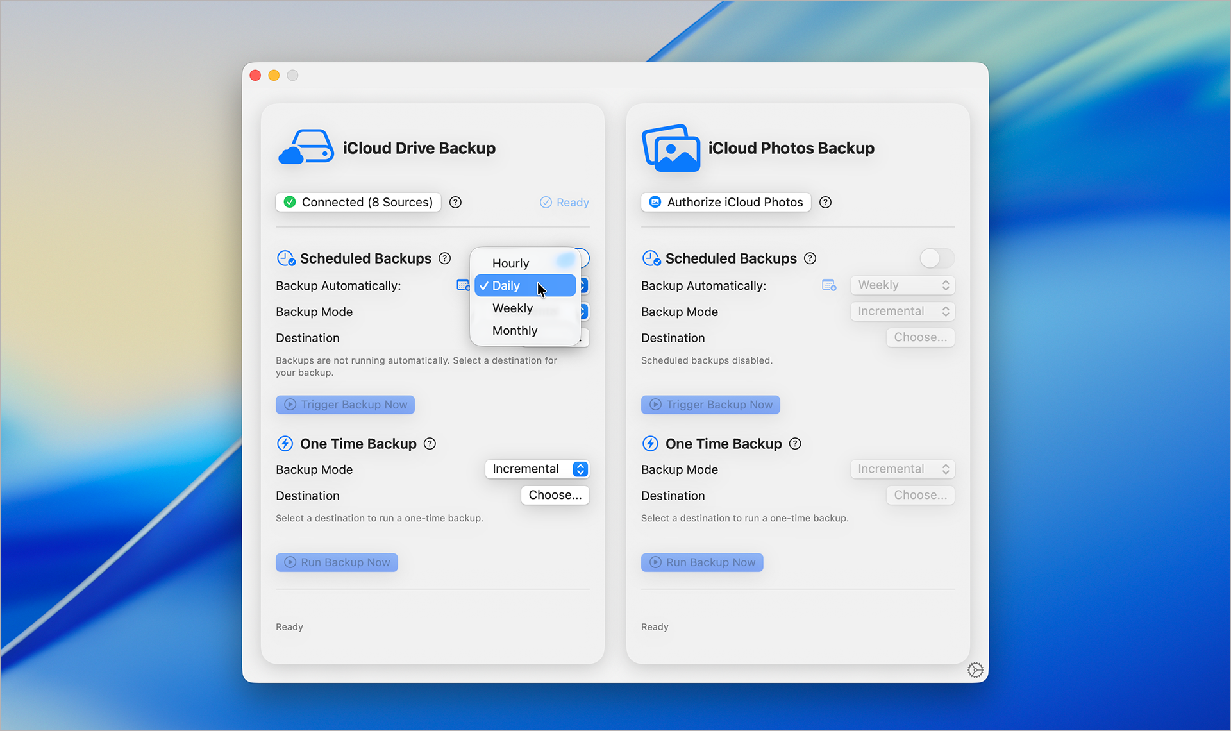Click the Ready status indicator in Drive panel
Viewport: 1231px width, 731px height.
click(564, 203)
